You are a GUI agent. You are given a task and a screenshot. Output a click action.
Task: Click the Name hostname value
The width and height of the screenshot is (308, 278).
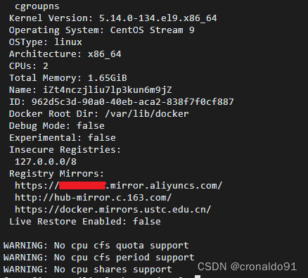point(108,90)
